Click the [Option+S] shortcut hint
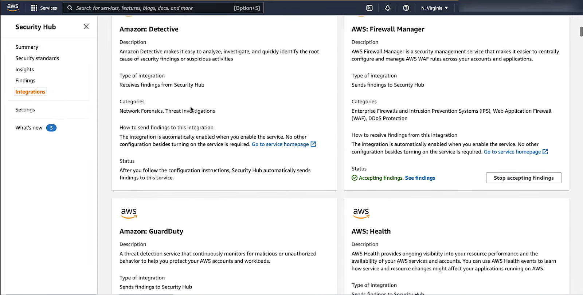 (247, 8)
